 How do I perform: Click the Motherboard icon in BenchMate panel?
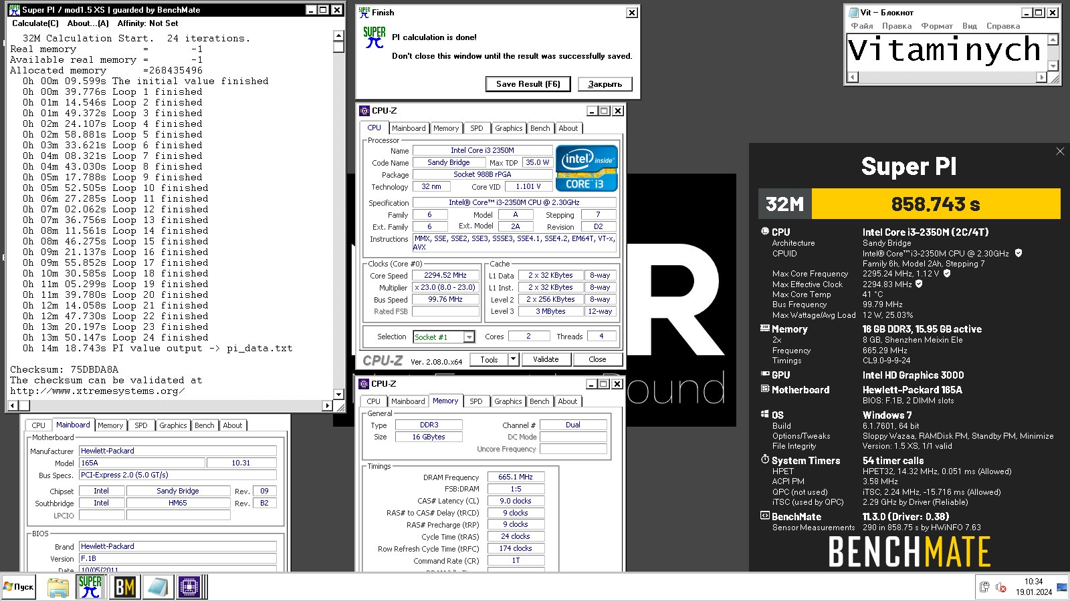click(x=765, y=389)
